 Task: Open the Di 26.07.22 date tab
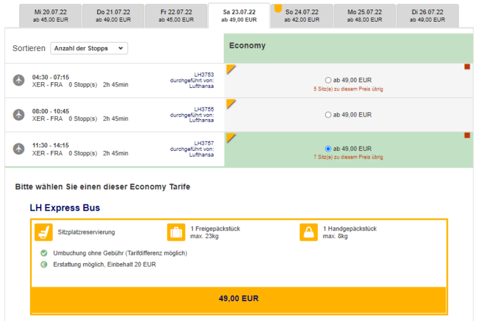(x=427, y=16)
